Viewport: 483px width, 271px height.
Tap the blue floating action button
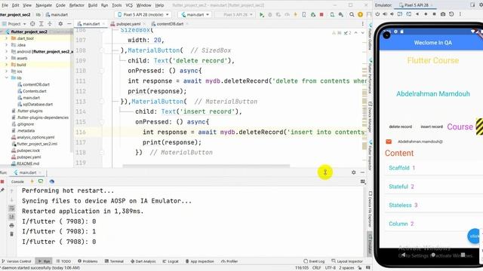point(475,236)
